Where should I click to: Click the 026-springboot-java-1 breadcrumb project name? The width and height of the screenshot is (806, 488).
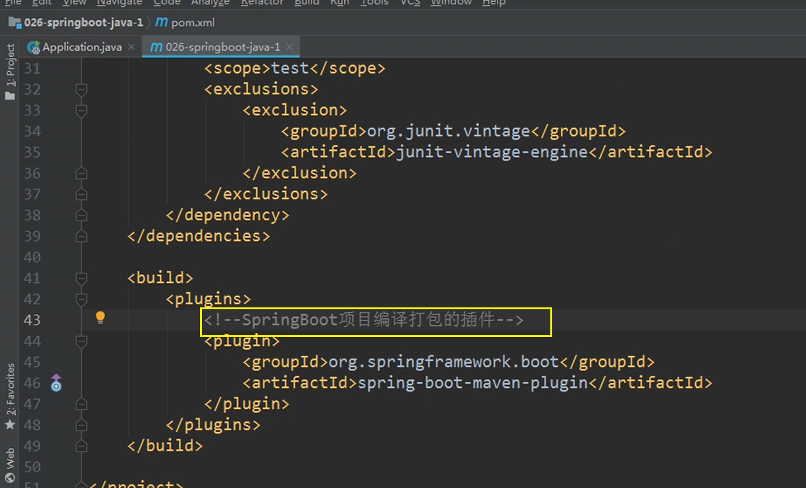tap(84, 22)
